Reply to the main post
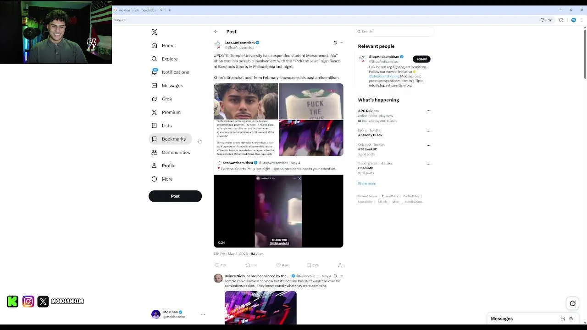The image size is (587, 330). click(217, 265)
